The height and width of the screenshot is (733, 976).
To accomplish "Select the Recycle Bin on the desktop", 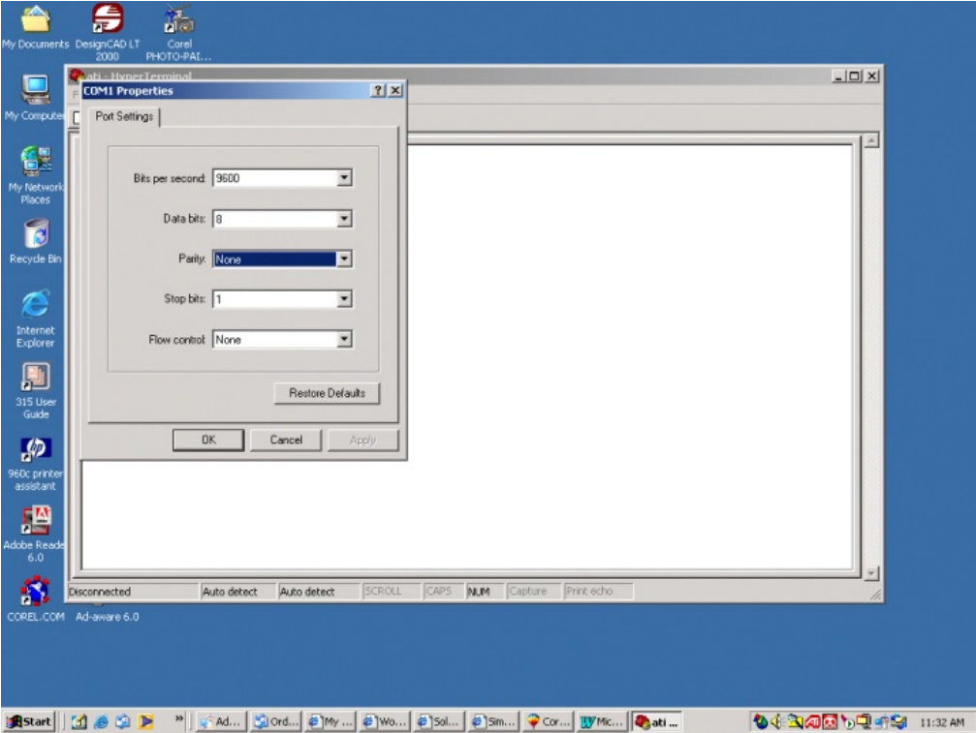I will [36, 241].
